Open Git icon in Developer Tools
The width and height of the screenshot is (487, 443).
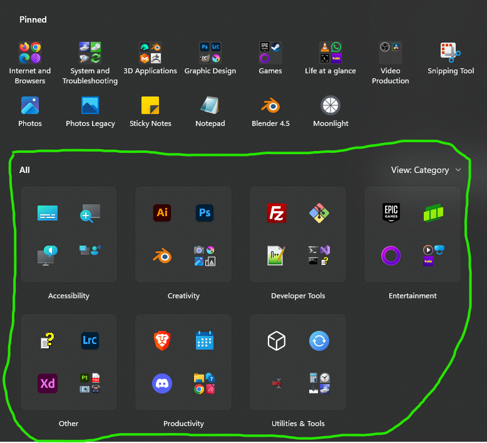[x=319, y=213]
